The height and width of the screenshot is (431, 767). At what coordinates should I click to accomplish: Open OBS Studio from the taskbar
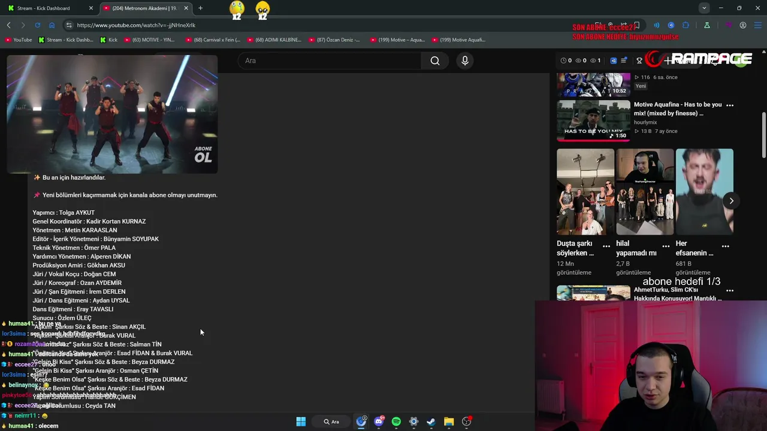pyautogui.click(x=467, y=421)
